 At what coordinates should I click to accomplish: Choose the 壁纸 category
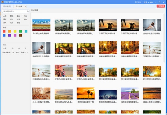click(12, 16)
